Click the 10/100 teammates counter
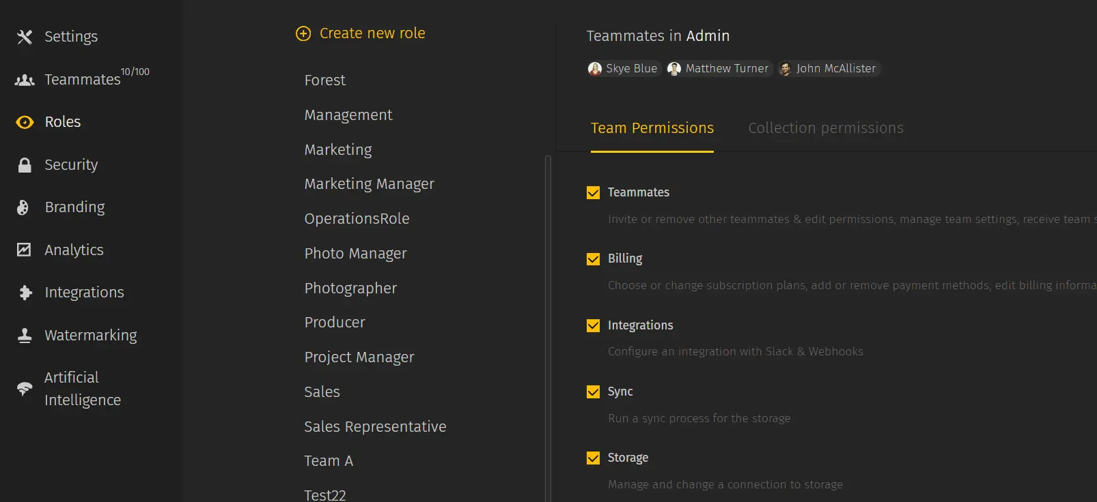 pos(135,72)
